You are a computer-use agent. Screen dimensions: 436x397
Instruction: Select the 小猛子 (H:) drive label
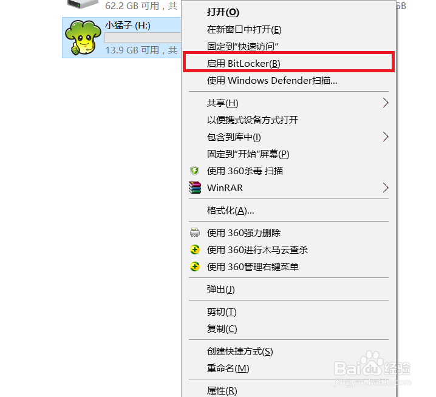[128, 25]
